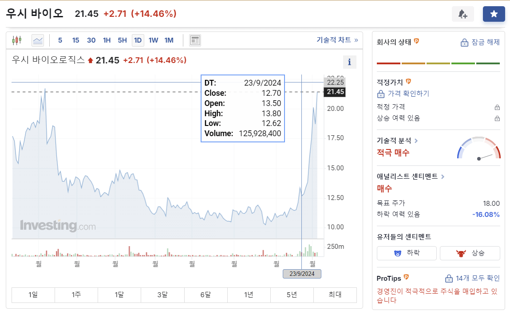Select the candlestick chart icon
The image size is (510, 314).
pos(18,40)
